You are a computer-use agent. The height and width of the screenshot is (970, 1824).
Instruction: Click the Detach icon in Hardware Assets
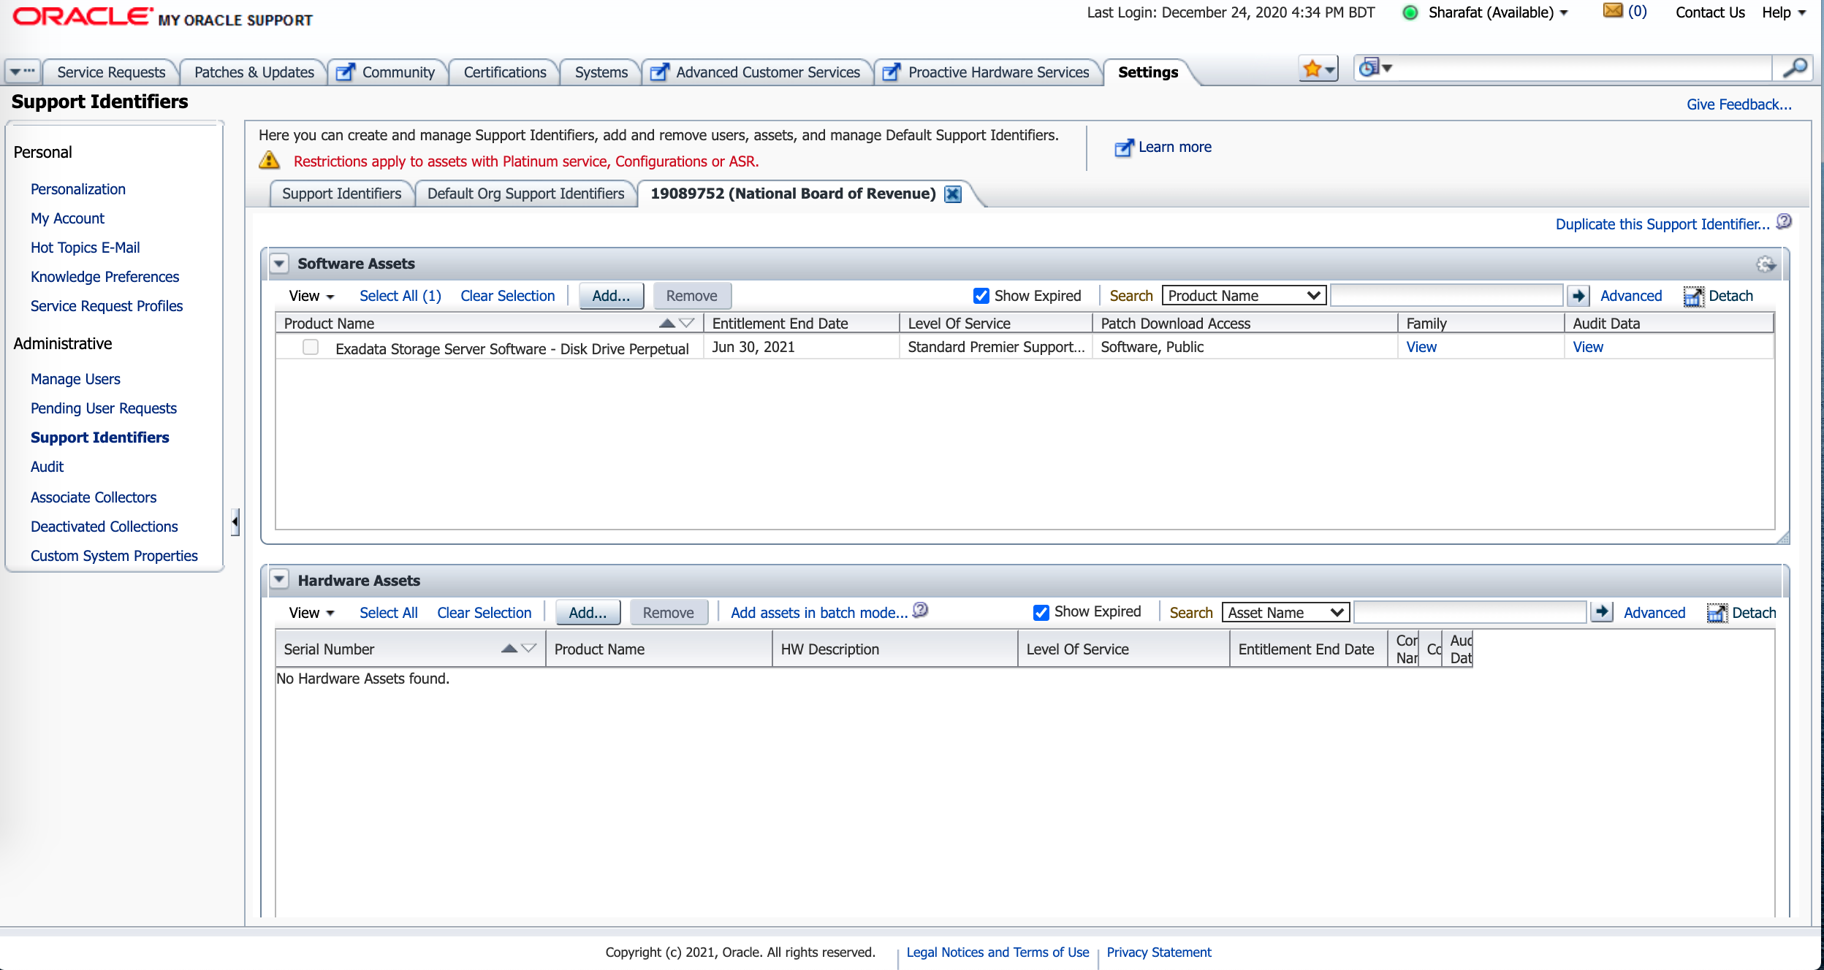(1717, 613)
